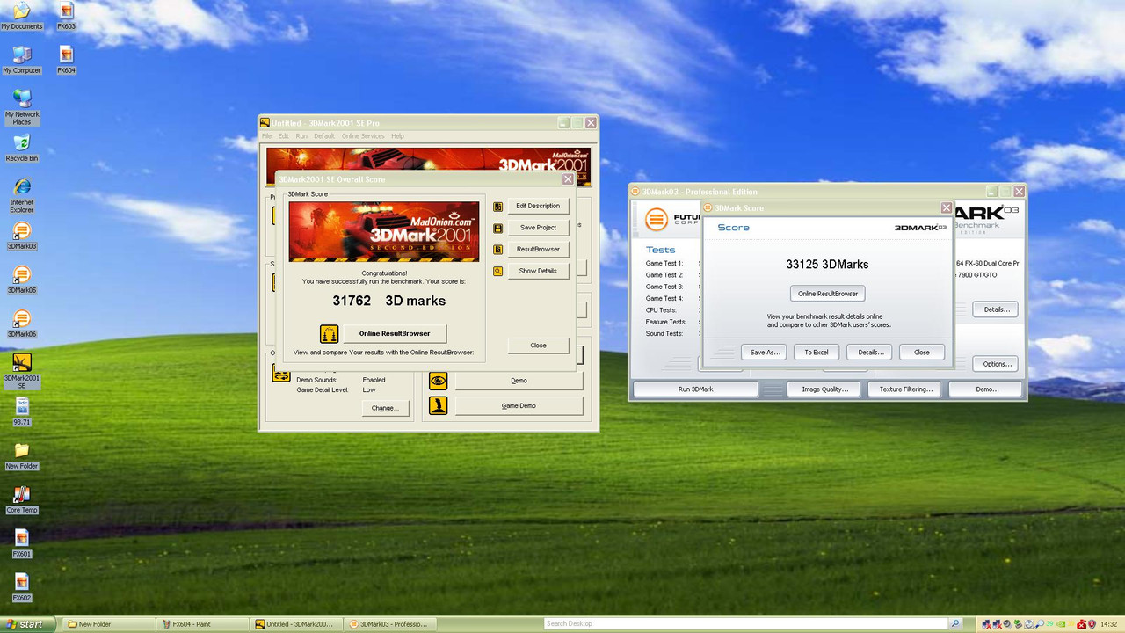
Task: Click joystick icon beside Game Demo
Action: tap(439, 405)
